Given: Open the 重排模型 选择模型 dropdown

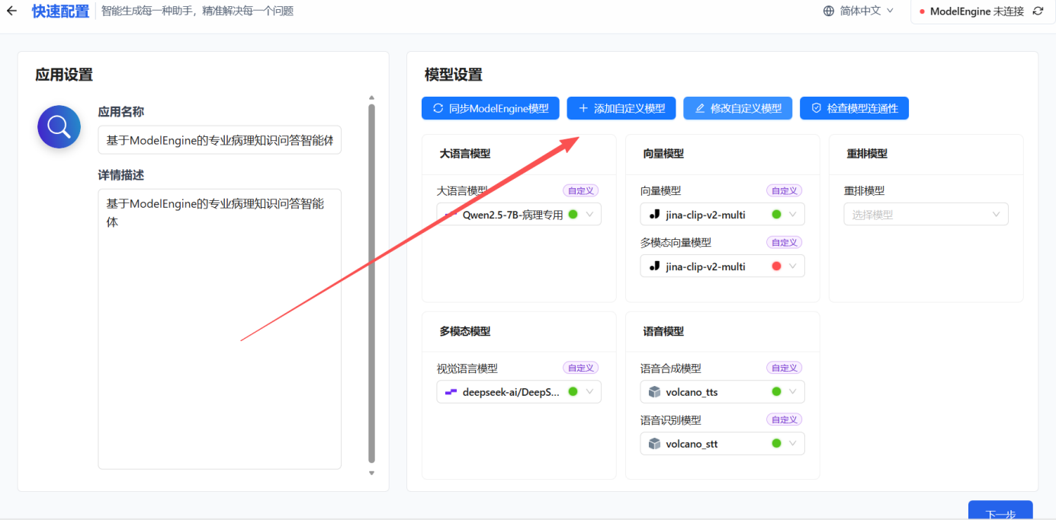Looking at the screenshot, I should pyautogui.click(x=926, y=215).
